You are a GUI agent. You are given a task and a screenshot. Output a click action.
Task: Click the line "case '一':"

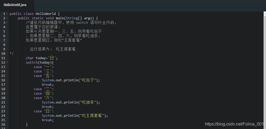point(44,67)
